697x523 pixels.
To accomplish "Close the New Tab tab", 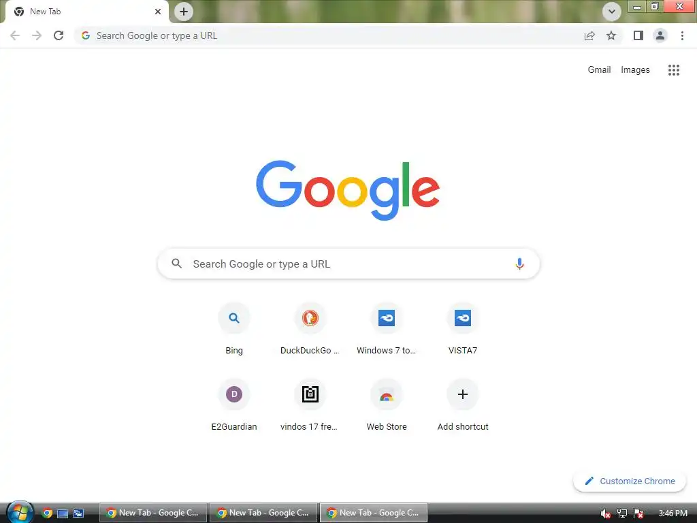I will (158, 12).
